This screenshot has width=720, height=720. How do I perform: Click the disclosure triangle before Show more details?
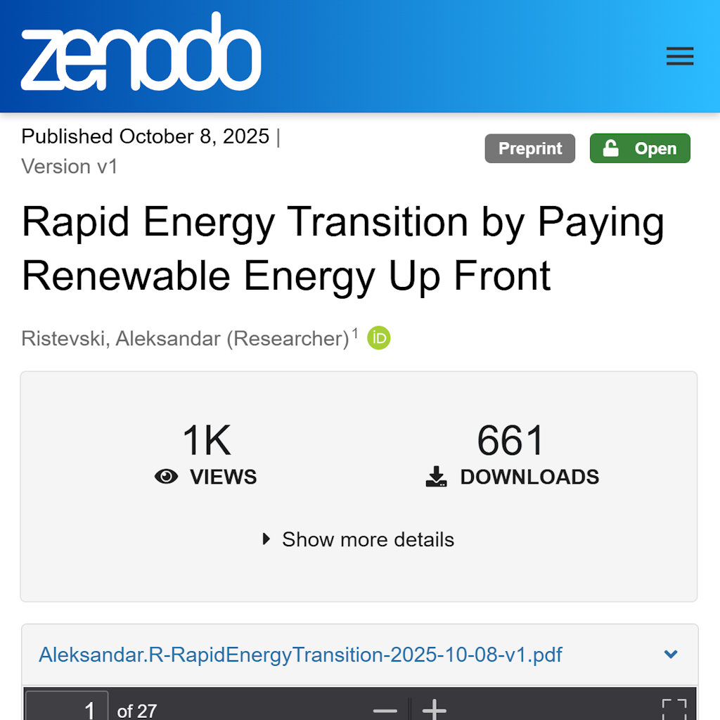[x=266, y=540]
